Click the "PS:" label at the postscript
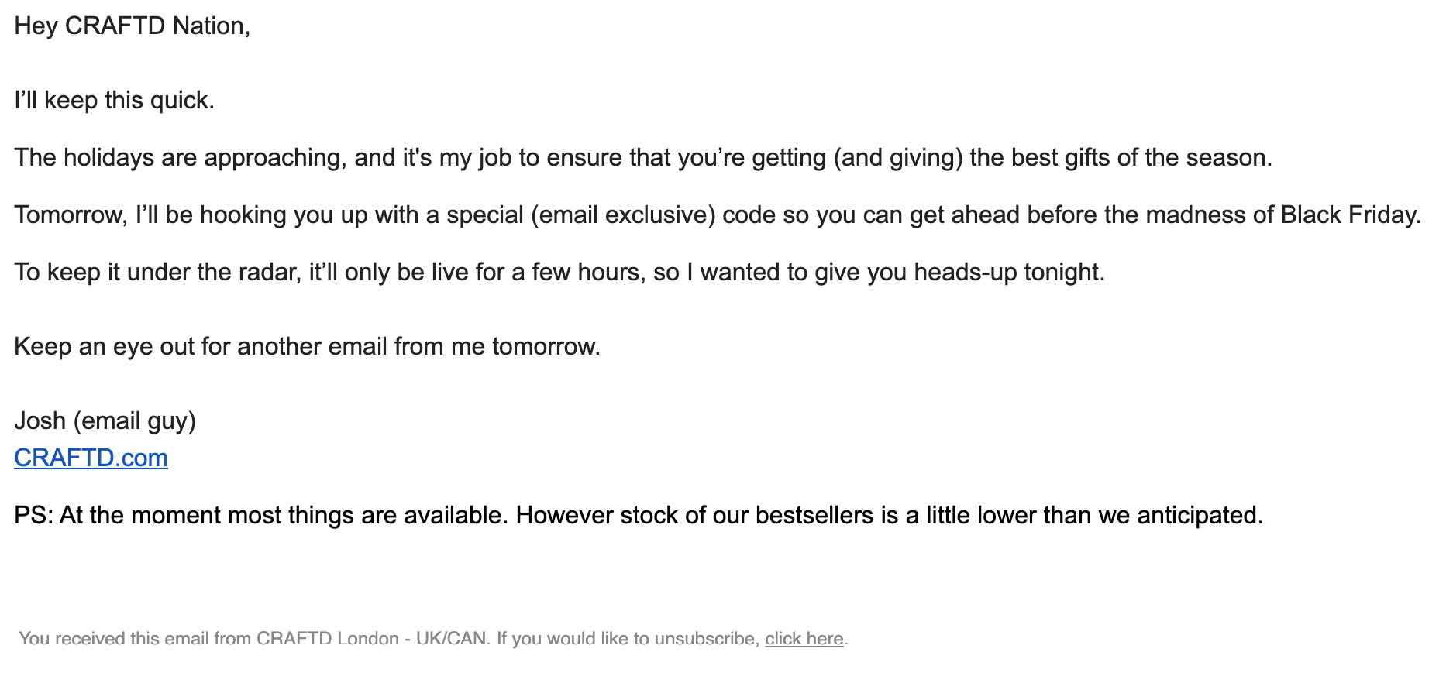The image size is (1446, 683). point(33,515)
